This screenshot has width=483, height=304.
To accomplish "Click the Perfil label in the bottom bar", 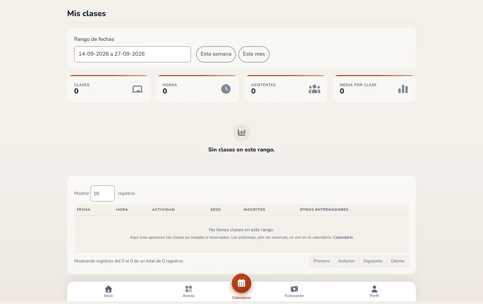I will click(374, 296).
